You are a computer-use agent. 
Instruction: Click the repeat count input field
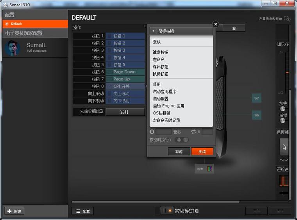pos(207,132)
